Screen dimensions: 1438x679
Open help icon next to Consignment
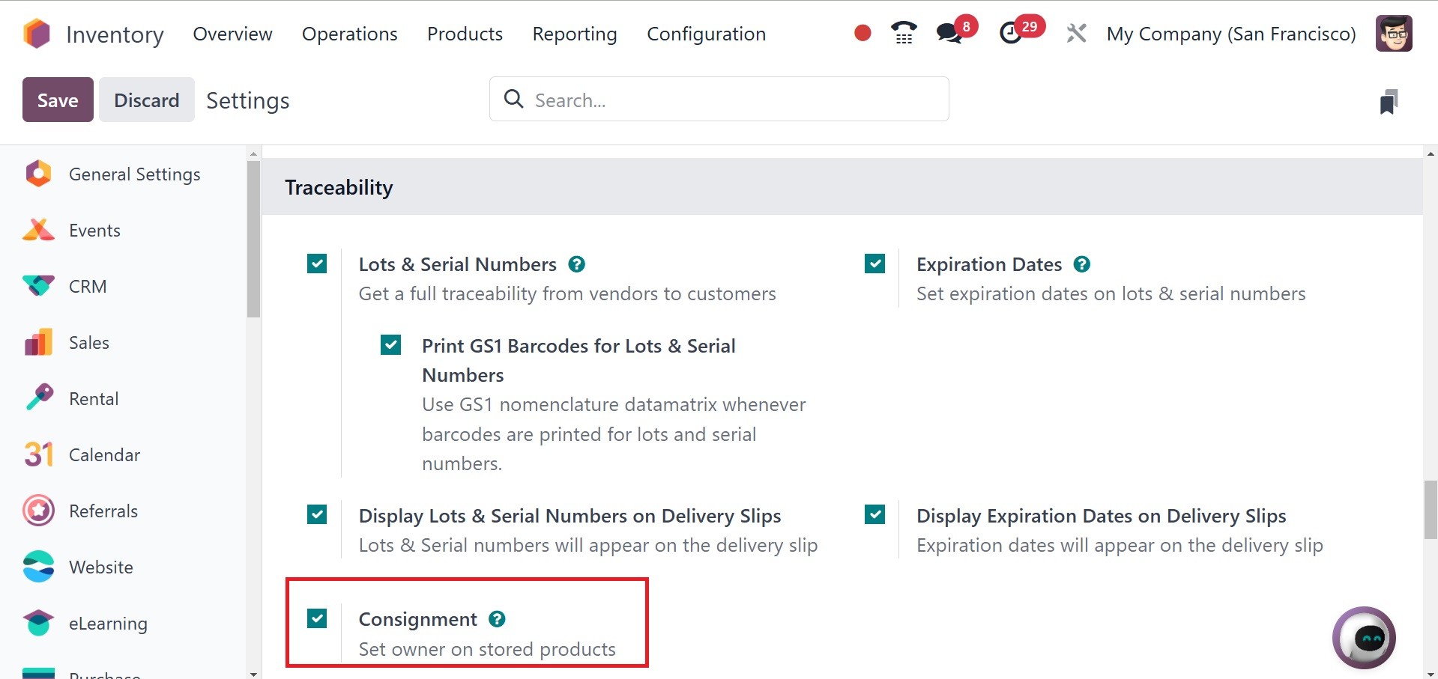pos(497,619)
